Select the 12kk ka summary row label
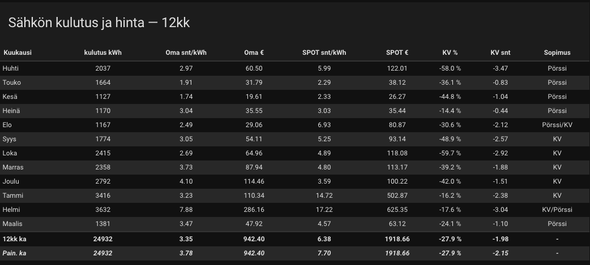 [x=14, y=239]
